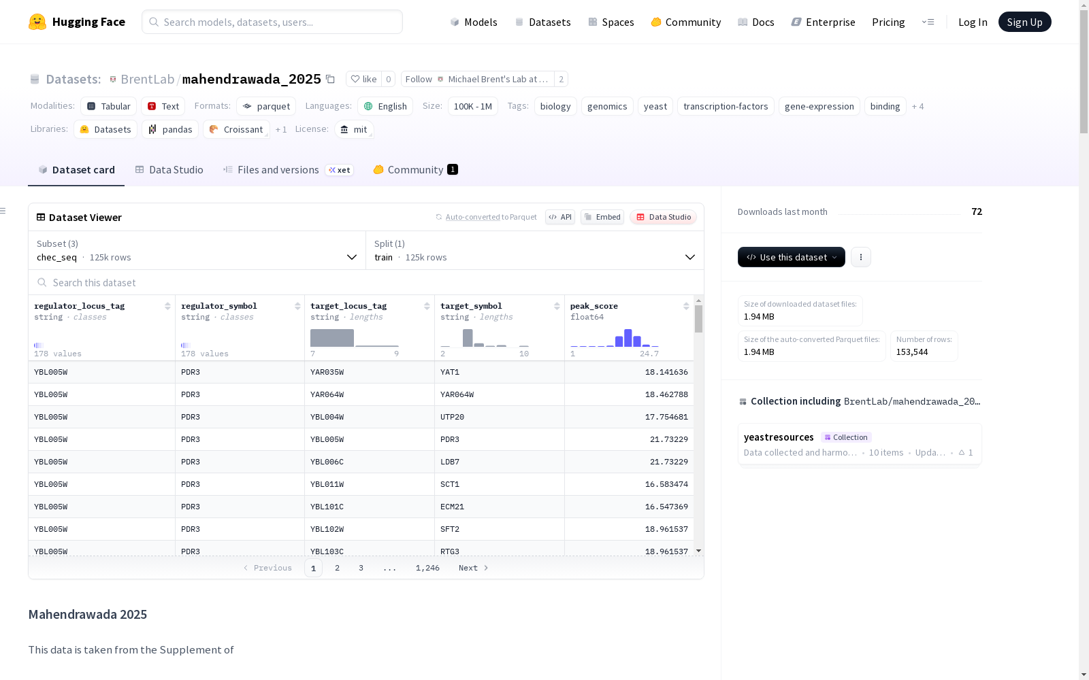Screen dimensions: 1089x680
Task: Select the mit license tag
Action: point(354,129)
